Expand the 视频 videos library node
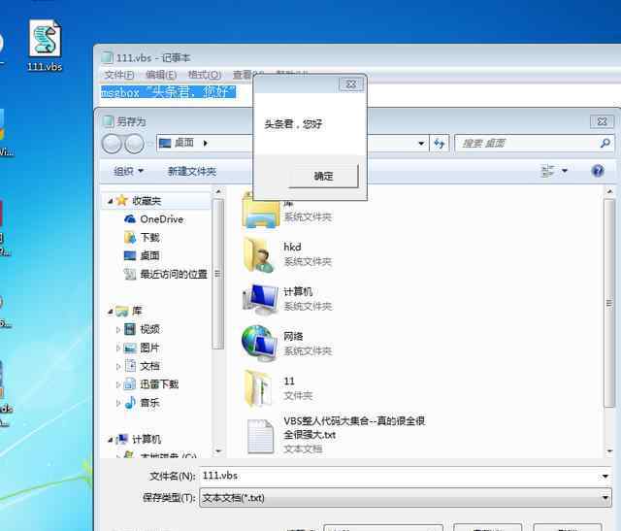Screen dimensions: 621x531 tap(119, 330)
